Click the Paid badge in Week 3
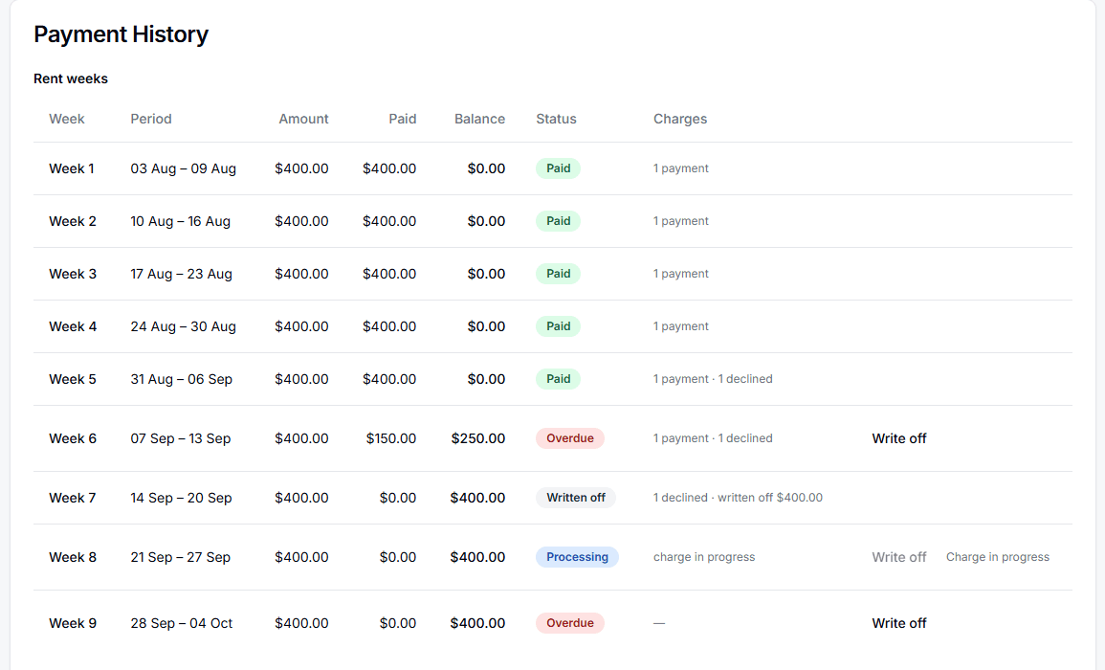 pos(558,274)
